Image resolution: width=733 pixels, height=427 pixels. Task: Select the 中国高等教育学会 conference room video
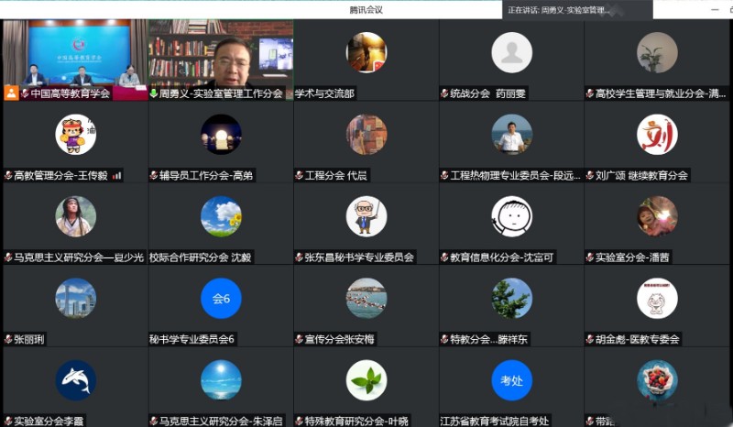tap(74, 53)
